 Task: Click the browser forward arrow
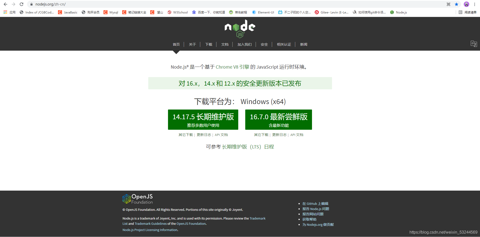pyautogui.click(x=13, y=4)
